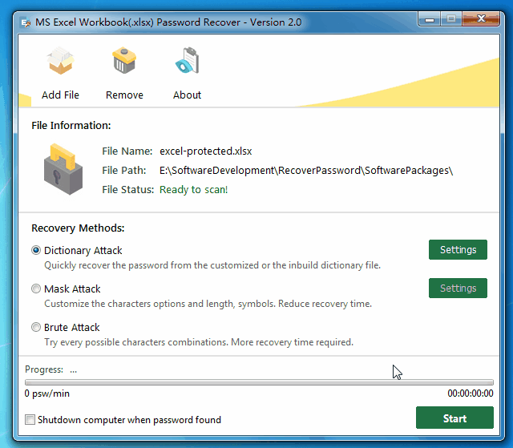The height and width of the screenshot is (448, 513).
Task: Click the Brute Attack label text
Action: (x=72, y=327)
